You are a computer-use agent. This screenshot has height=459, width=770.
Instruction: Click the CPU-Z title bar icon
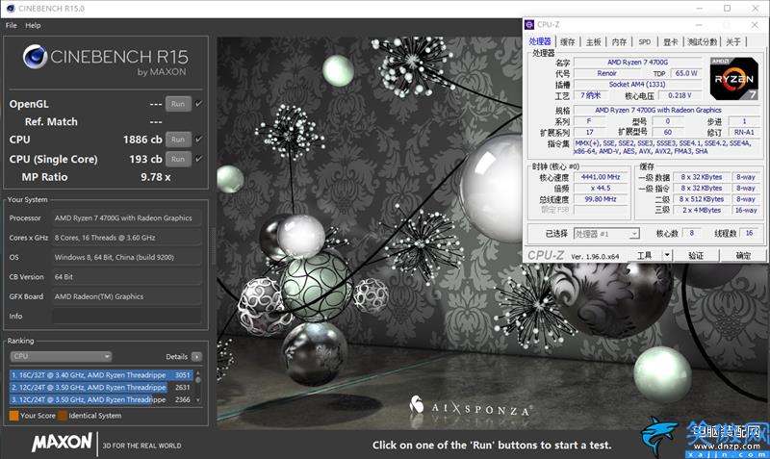pyautogui.click(x=529, y=25)
